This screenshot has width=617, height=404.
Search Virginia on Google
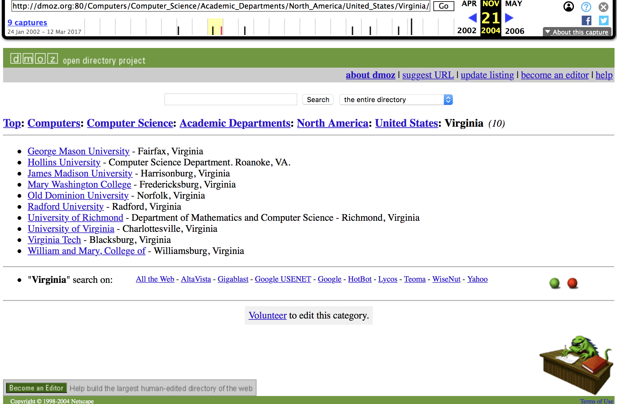[329, 279]
